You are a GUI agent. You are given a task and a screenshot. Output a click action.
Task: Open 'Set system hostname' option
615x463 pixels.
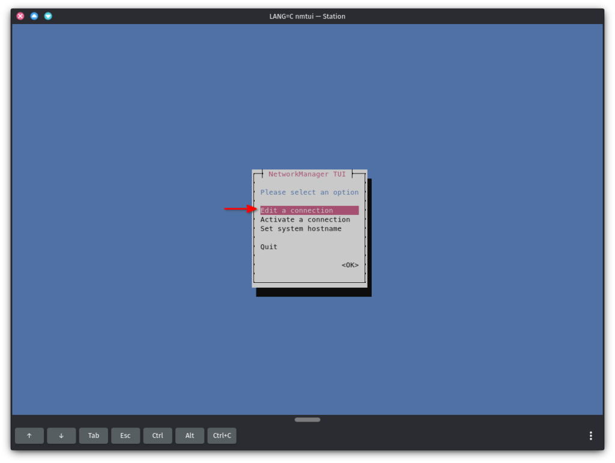click(300, 229)
